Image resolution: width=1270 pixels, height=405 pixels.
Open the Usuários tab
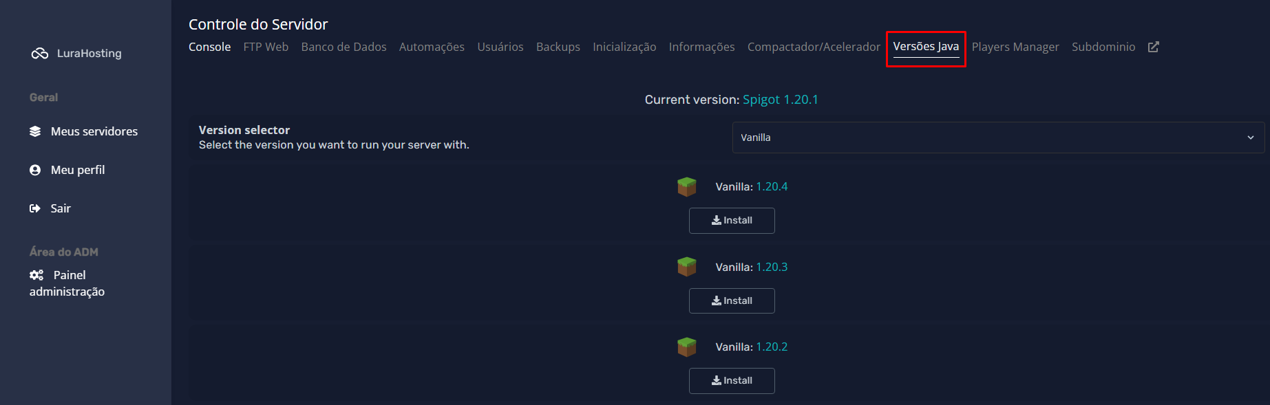tap(500, 47)
